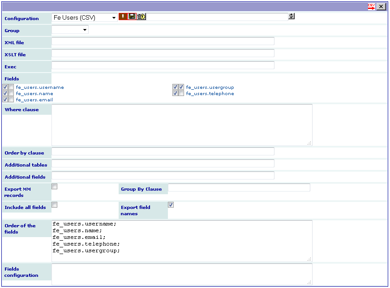The image size is (390, 288).
Task: Uncheck the left checkbox of fe_users.telephone
Action: coord(175,93)
